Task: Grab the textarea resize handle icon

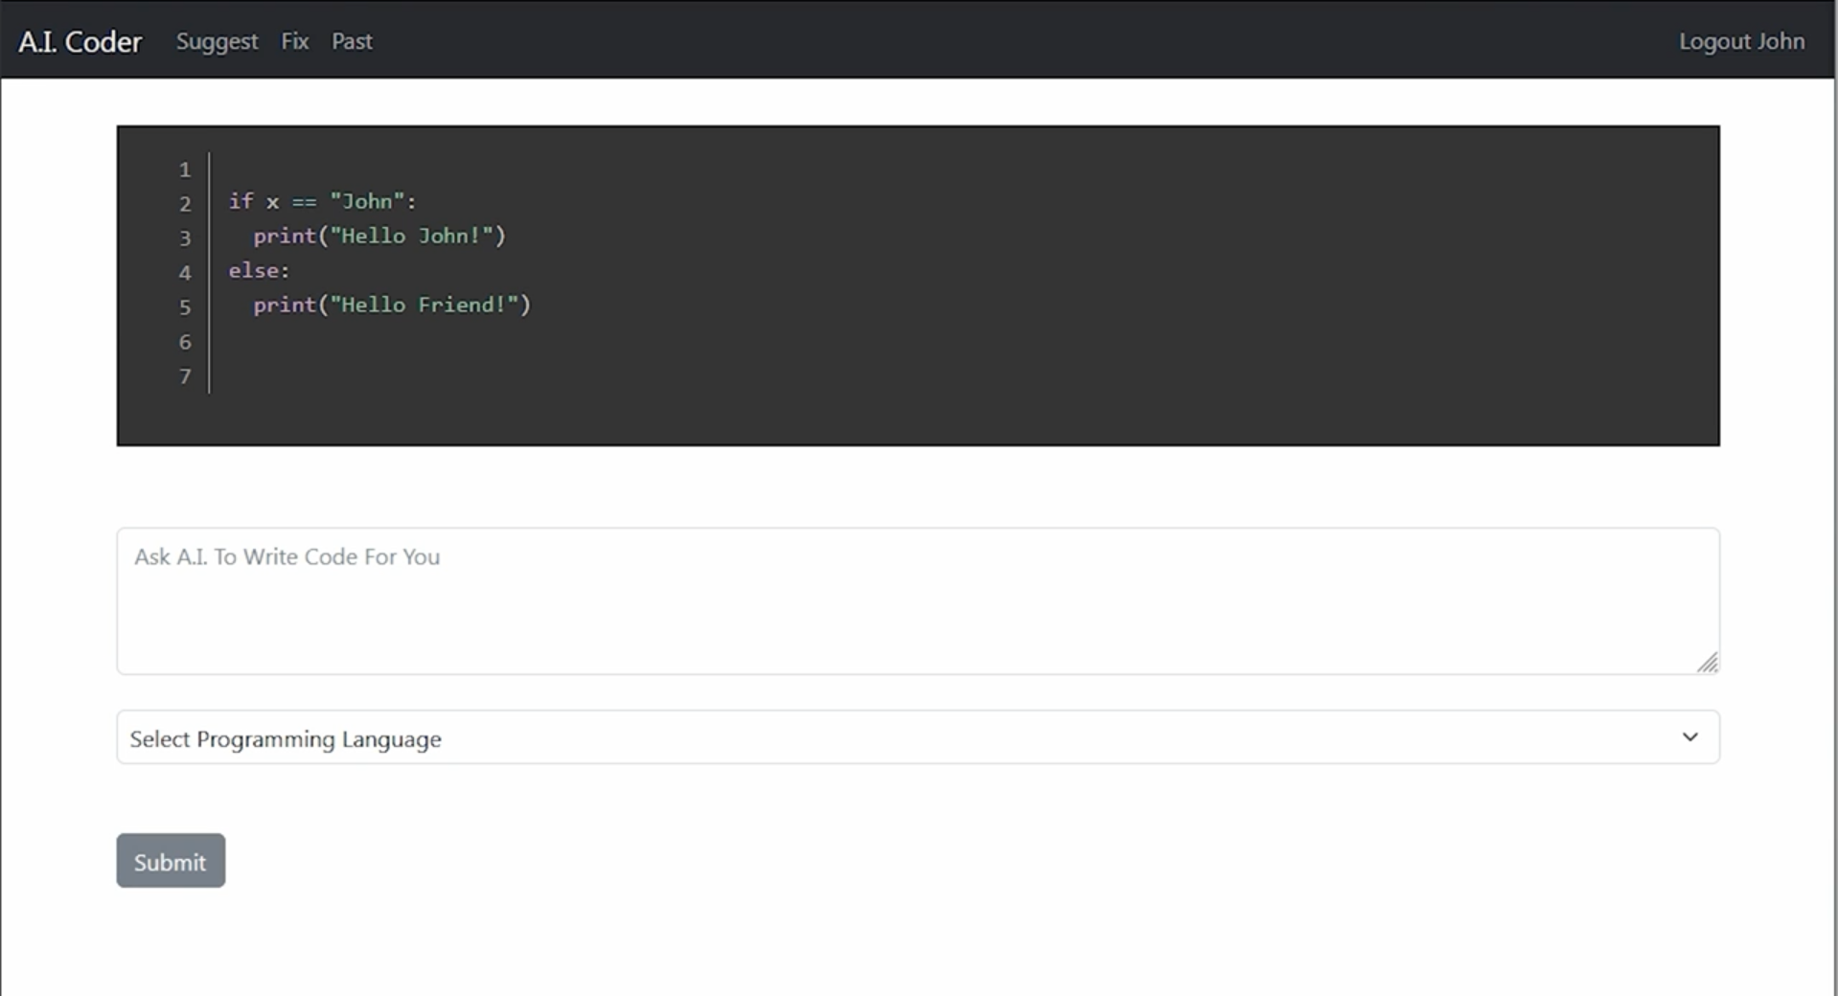Action: [x=1708, y=663]
